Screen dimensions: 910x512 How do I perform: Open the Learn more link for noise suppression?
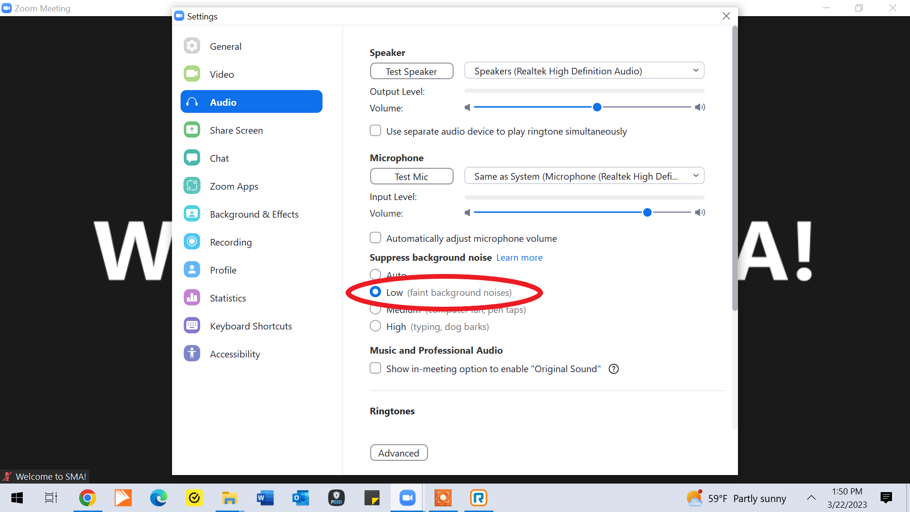519,257
